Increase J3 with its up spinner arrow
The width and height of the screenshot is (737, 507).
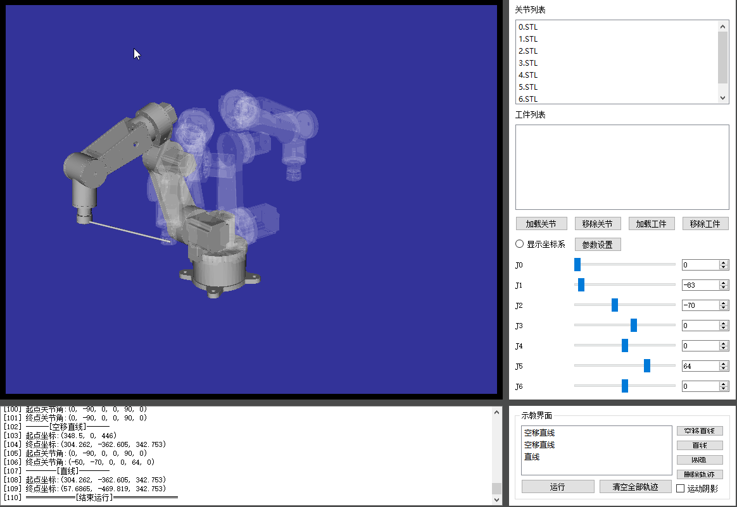pyautogui.click(x=724, y=323)
